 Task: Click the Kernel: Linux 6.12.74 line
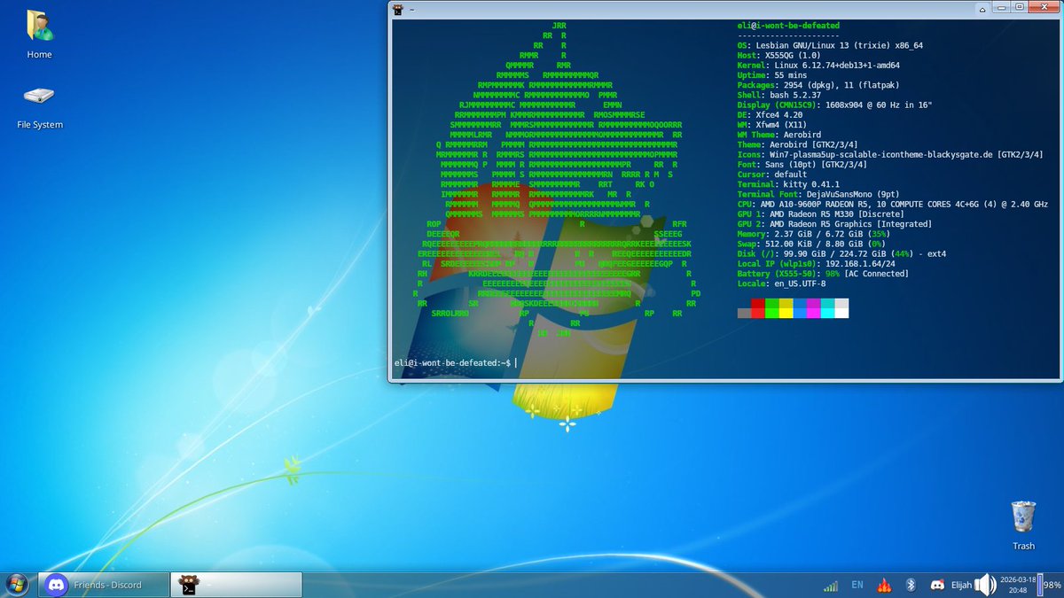[819, 65]
